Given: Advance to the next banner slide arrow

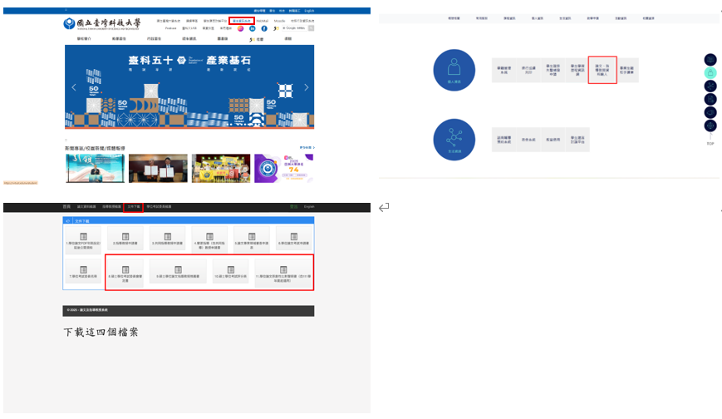Looking at the screenshot, I should click(306, 87).
